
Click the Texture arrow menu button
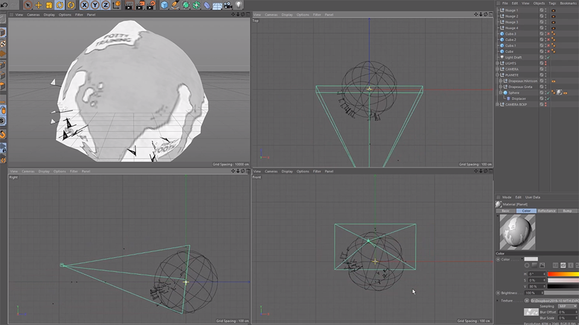point(527,301)
